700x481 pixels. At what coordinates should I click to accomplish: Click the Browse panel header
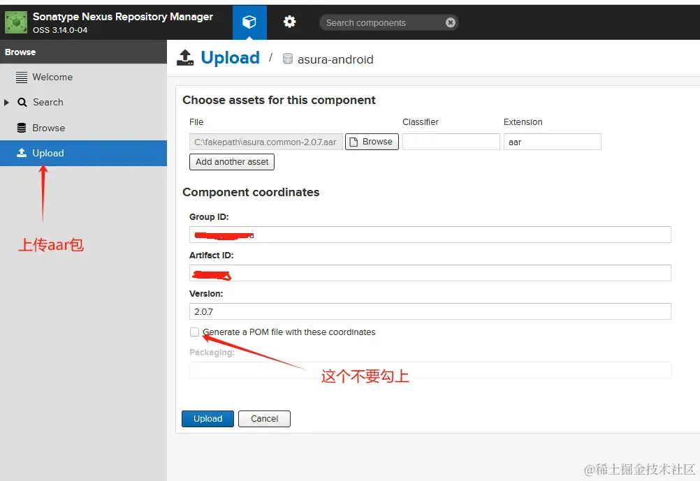(83, 52)
